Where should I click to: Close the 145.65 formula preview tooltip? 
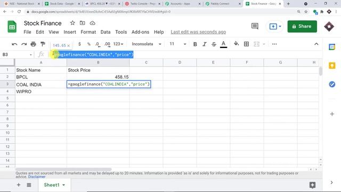pyautogui.click(x=69, y=45)
